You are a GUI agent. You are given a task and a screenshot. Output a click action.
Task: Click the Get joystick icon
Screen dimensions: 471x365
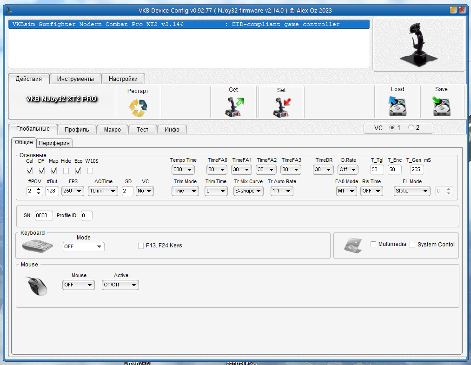(233, 107)
